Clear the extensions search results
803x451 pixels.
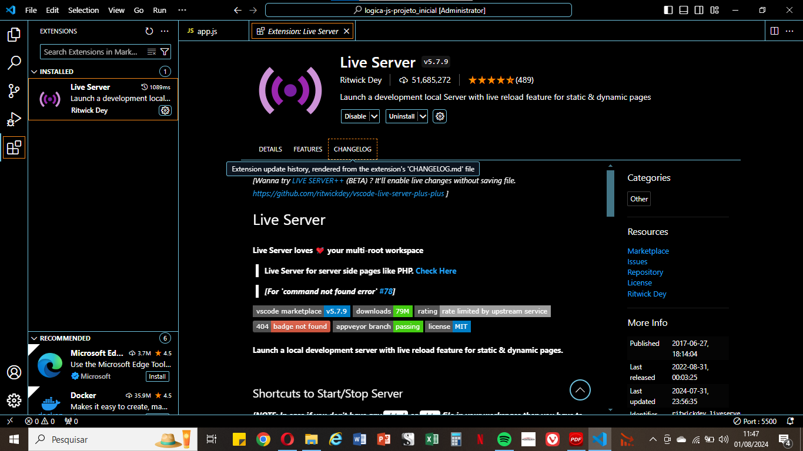click(x=152, y=52)
